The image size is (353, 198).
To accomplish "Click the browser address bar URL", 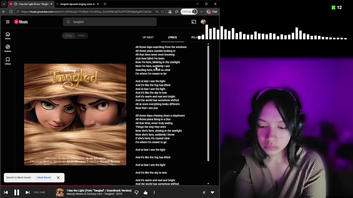I will point(86,12).
